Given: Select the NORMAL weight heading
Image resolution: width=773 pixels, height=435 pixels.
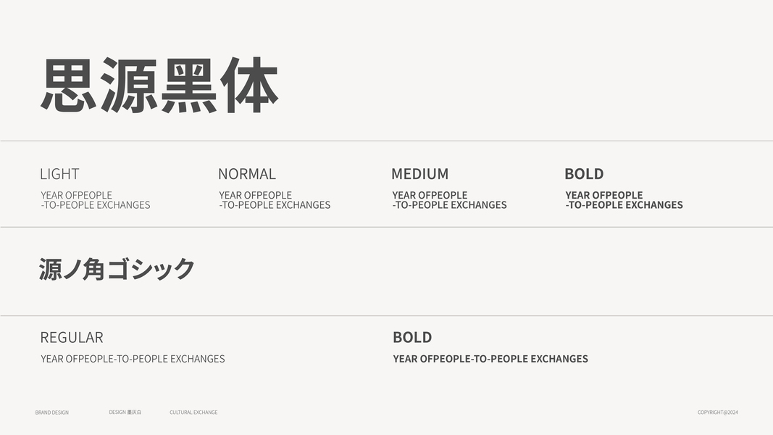Looking at the screenshot, I should point(246,174).
